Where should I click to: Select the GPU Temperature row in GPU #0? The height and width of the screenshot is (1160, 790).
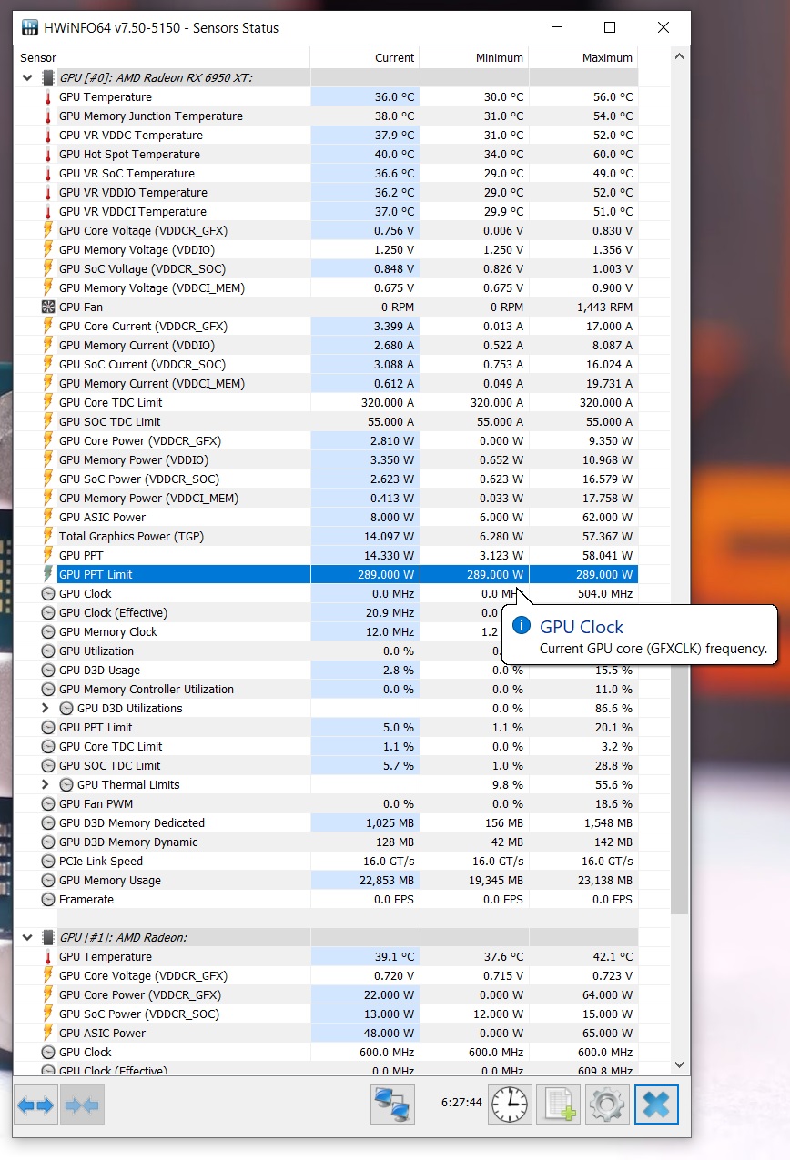coord(326,96)
